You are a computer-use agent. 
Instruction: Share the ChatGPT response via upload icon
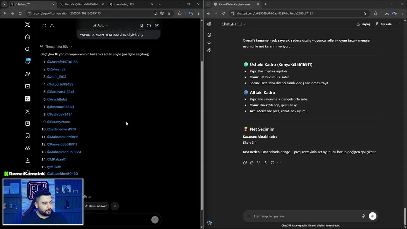pos(266,163)
